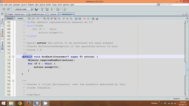189x106 pixels.
Task: Expand the Forward history dropdown arrow
Action: click(x=40, y=19)
